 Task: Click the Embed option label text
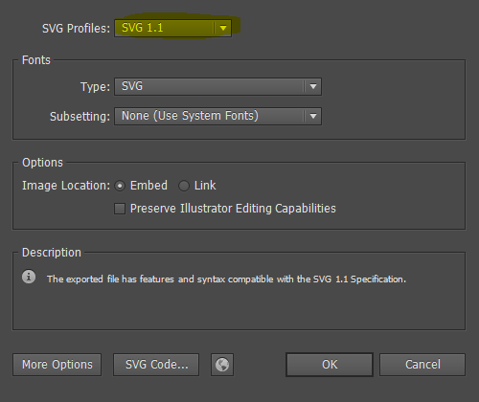tap(148, 186)
